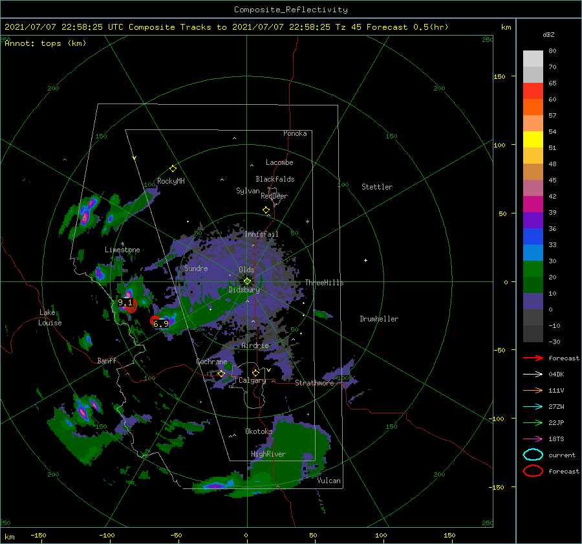Click the Sylvan label on map

click(x=248, y=191)
